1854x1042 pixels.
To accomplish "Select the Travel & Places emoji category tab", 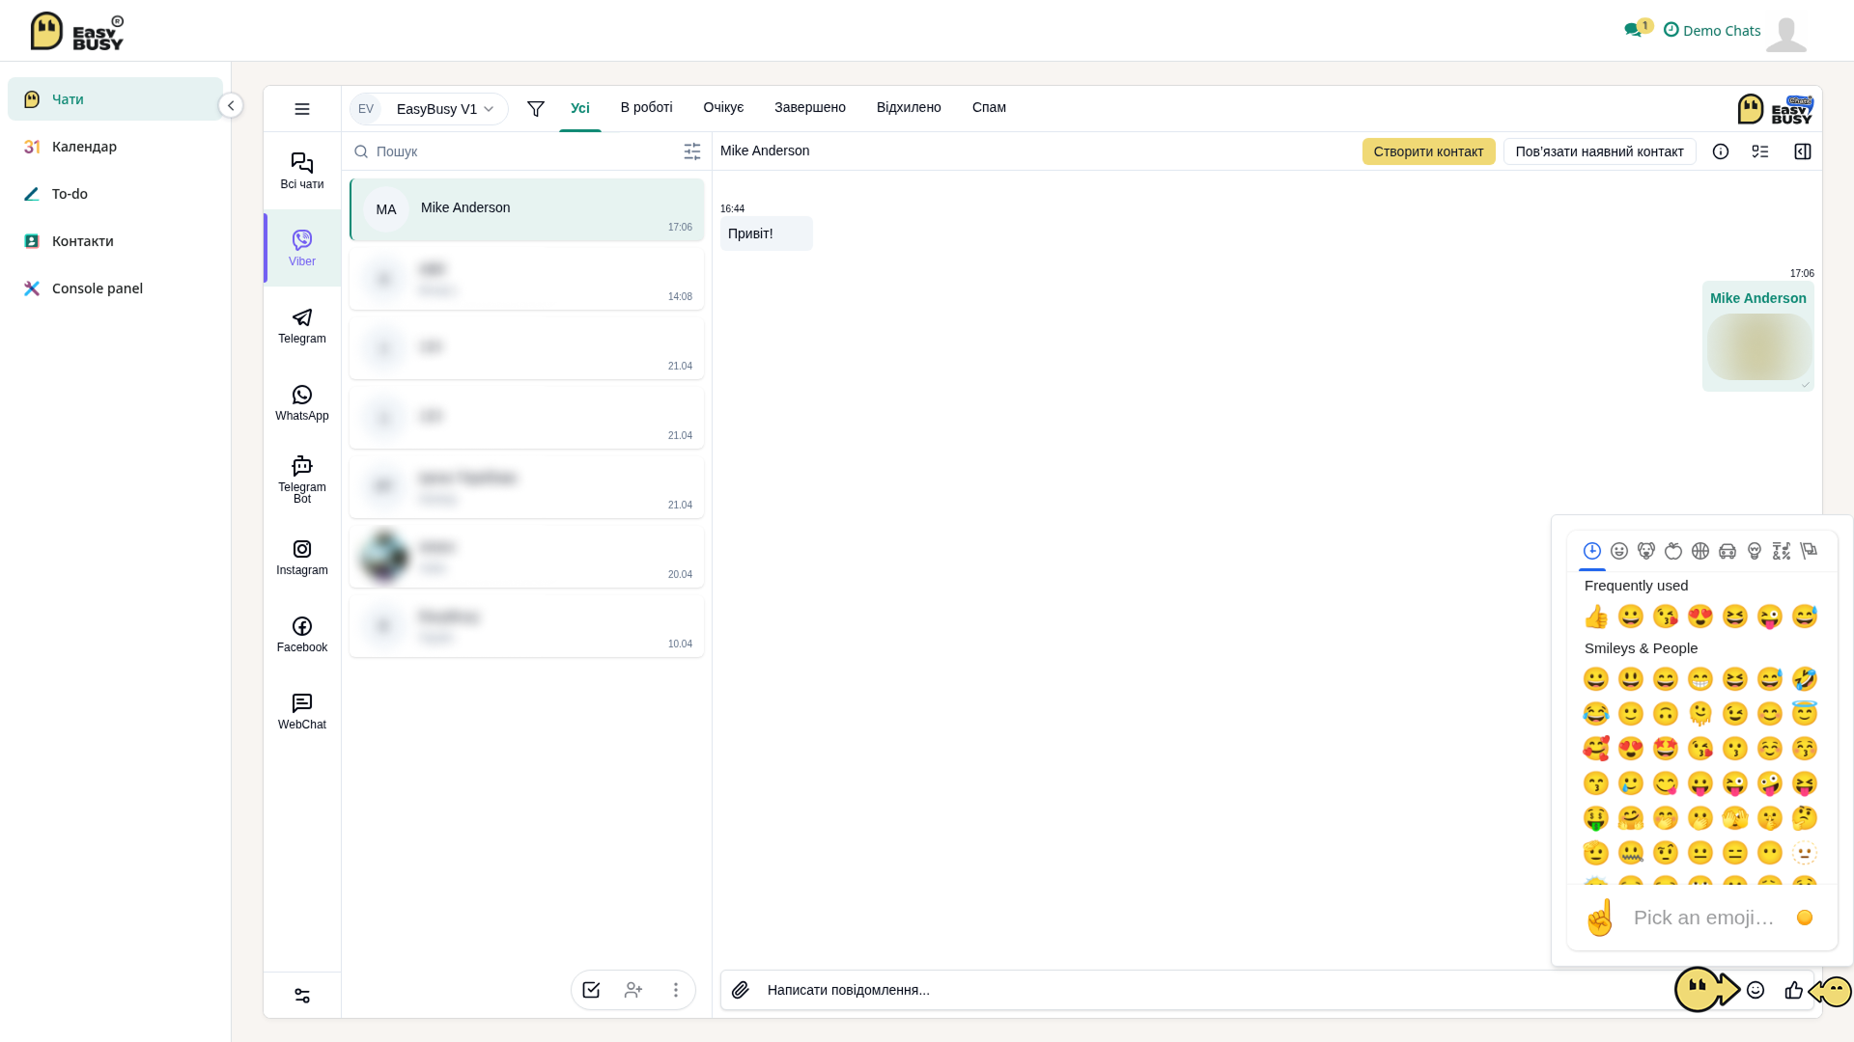I will 1728,551.
